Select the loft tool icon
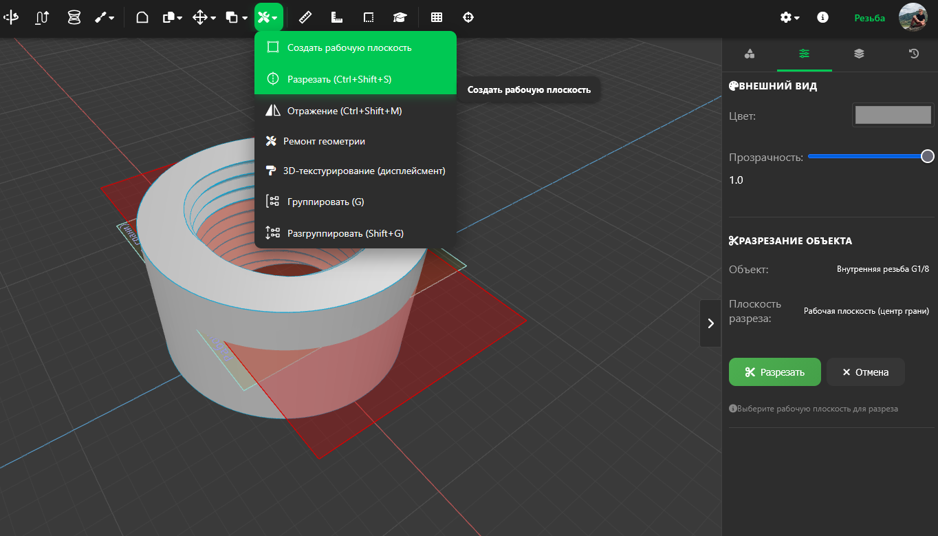Screen dimensions: 938x536 pyautogui.click(x=74, y=18)
